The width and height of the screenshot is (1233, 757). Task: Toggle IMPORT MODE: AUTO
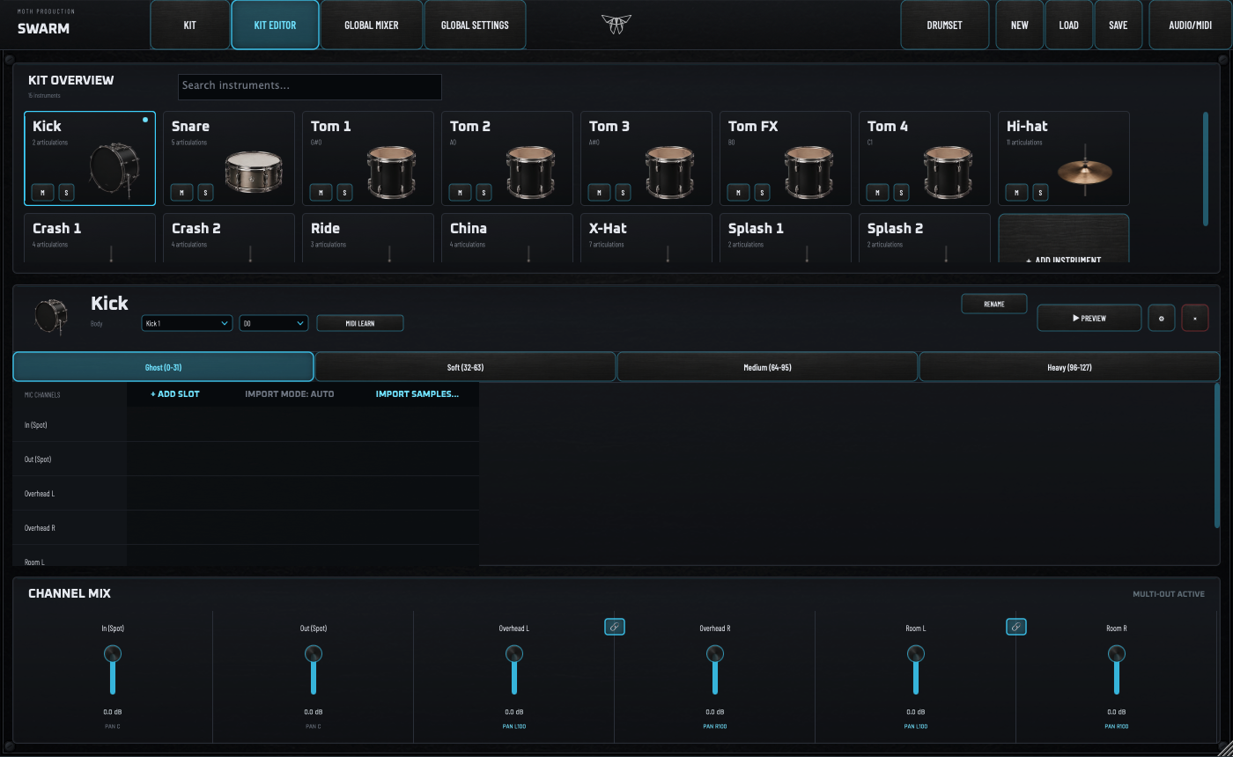(x=290, y=394)
